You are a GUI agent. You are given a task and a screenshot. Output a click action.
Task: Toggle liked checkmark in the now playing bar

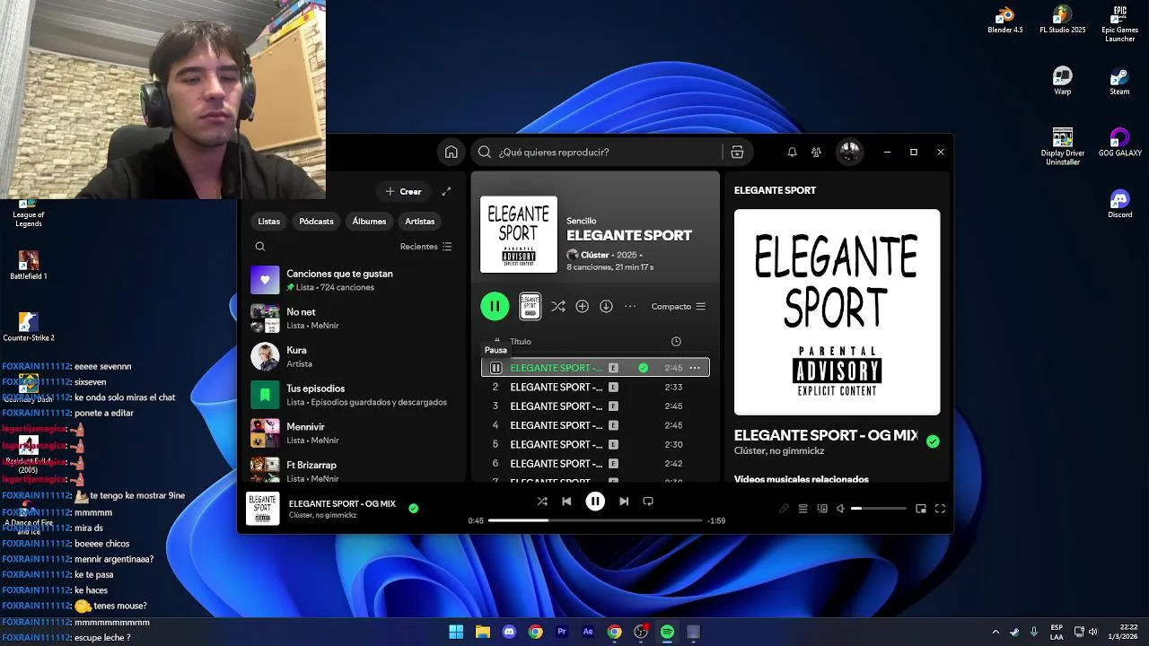413,508
